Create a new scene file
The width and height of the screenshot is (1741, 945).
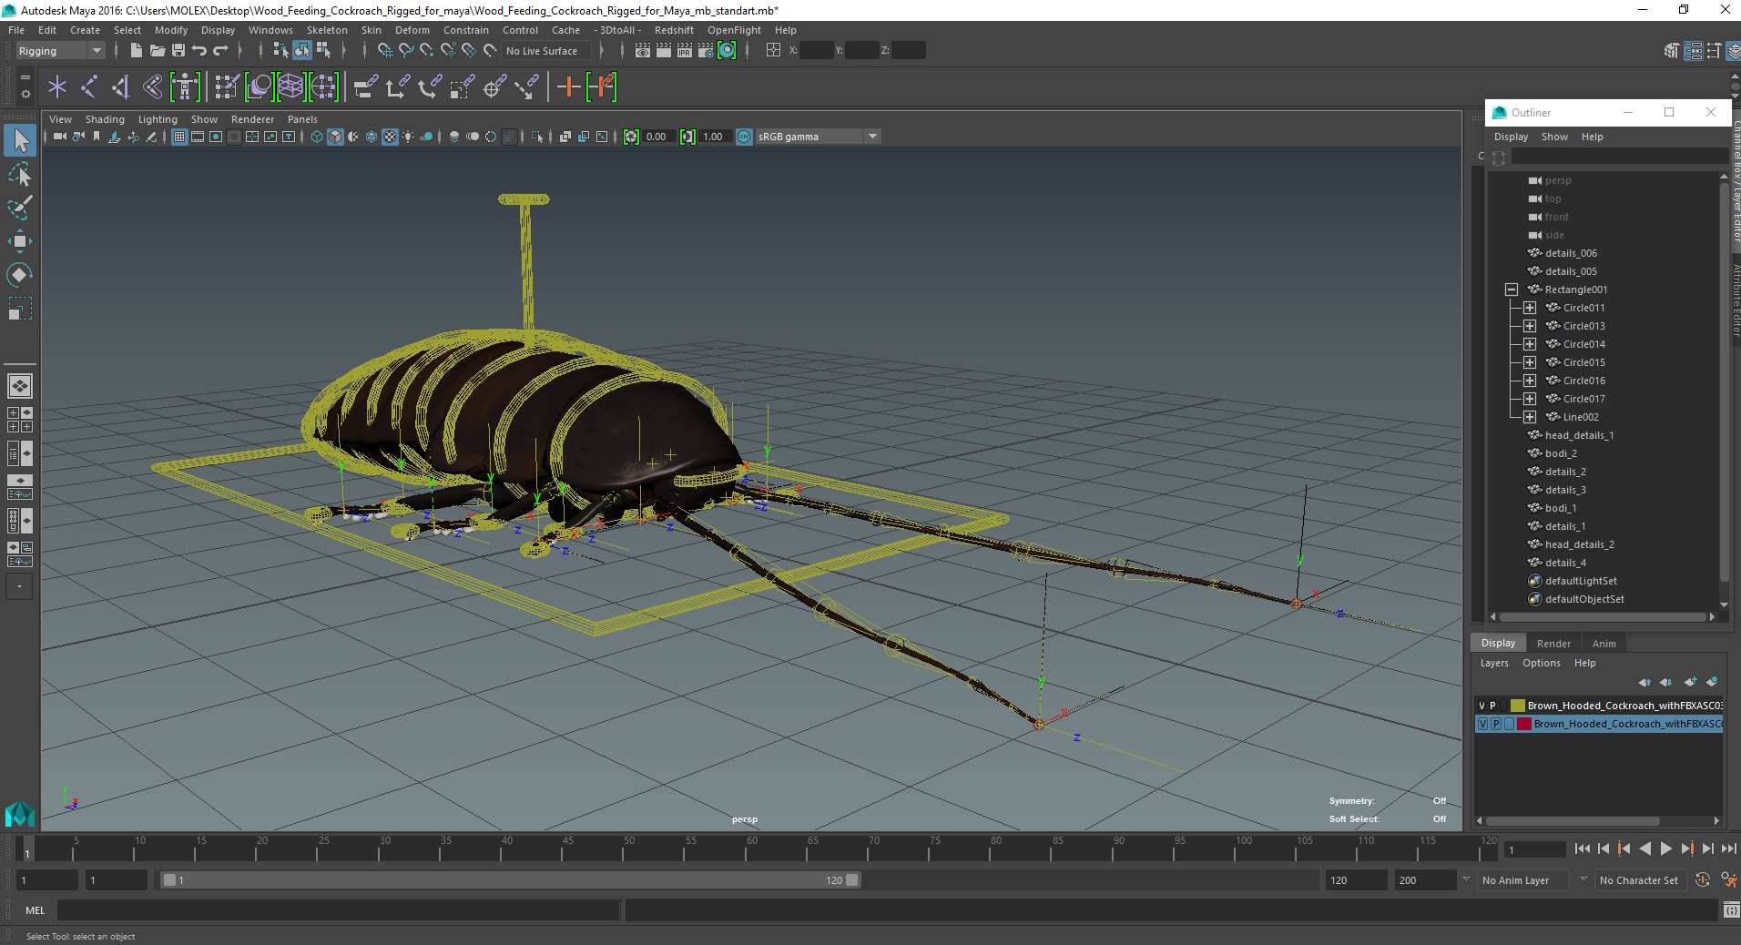(136, 51)
